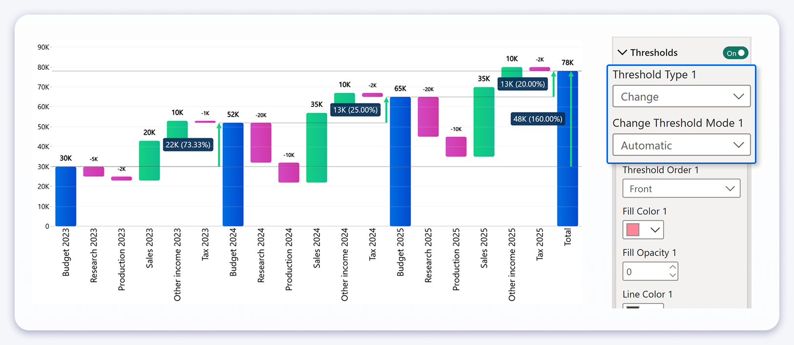Click the Budget 2025 blue bar
Screen dimensions: 794x345
[x=400, y=161]
